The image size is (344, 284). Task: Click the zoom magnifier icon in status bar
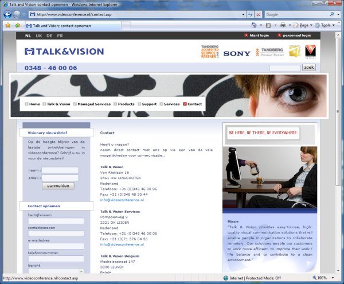click(x=315, y=278)
